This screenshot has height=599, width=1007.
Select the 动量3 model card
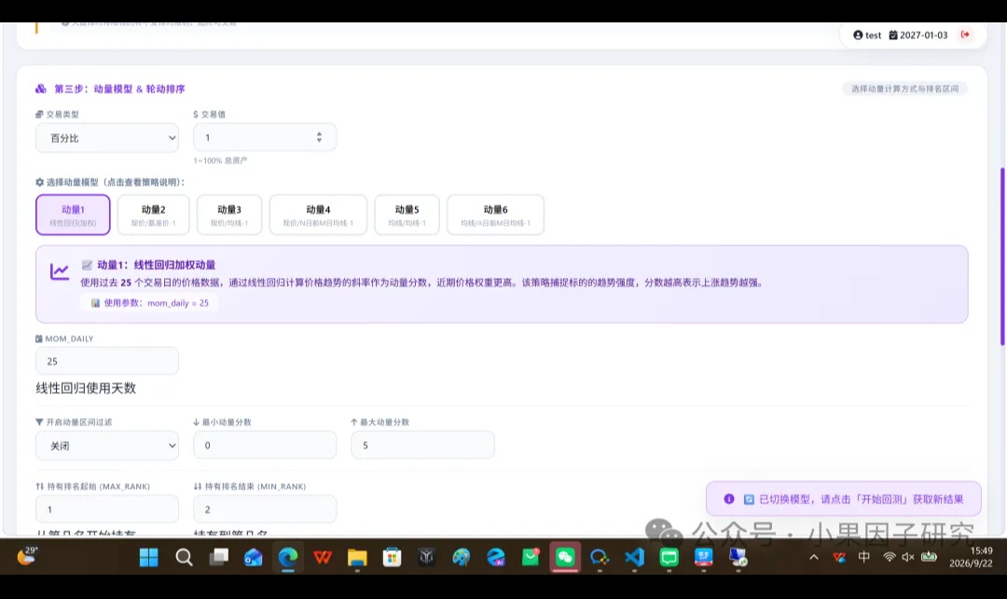tap(229, 215)
